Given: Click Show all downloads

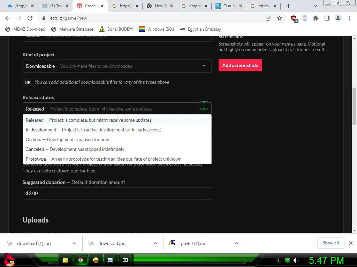Looking at the screenshot, I should [331, 243].
